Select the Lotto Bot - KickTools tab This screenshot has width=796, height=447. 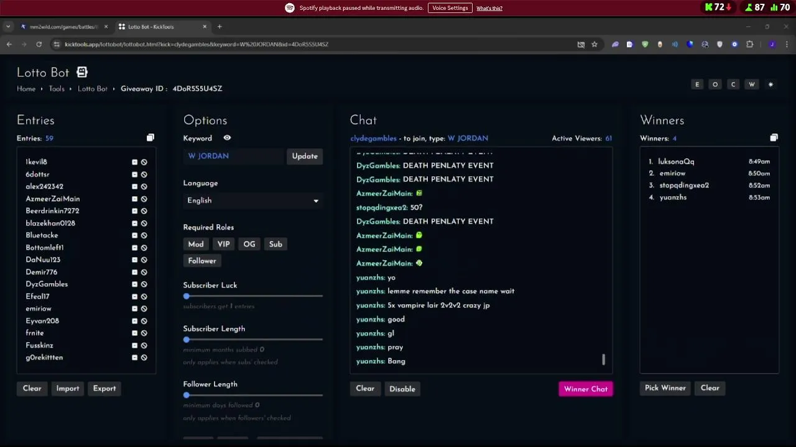(x=164, y=27)
